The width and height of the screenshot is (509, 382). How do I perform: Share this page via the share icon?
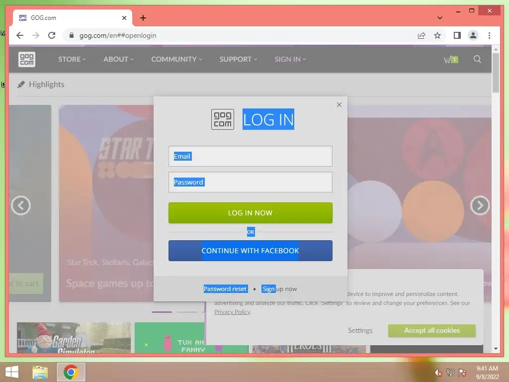422,35
